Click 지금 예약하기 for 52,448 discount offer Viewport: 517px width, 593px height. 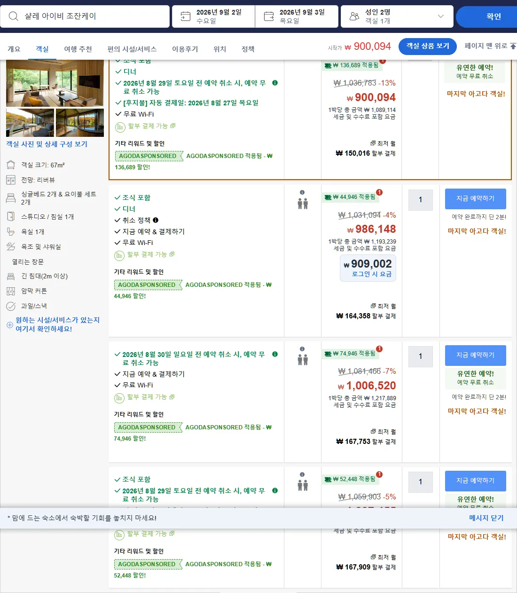pyautogui.click(x=476, y=481)
